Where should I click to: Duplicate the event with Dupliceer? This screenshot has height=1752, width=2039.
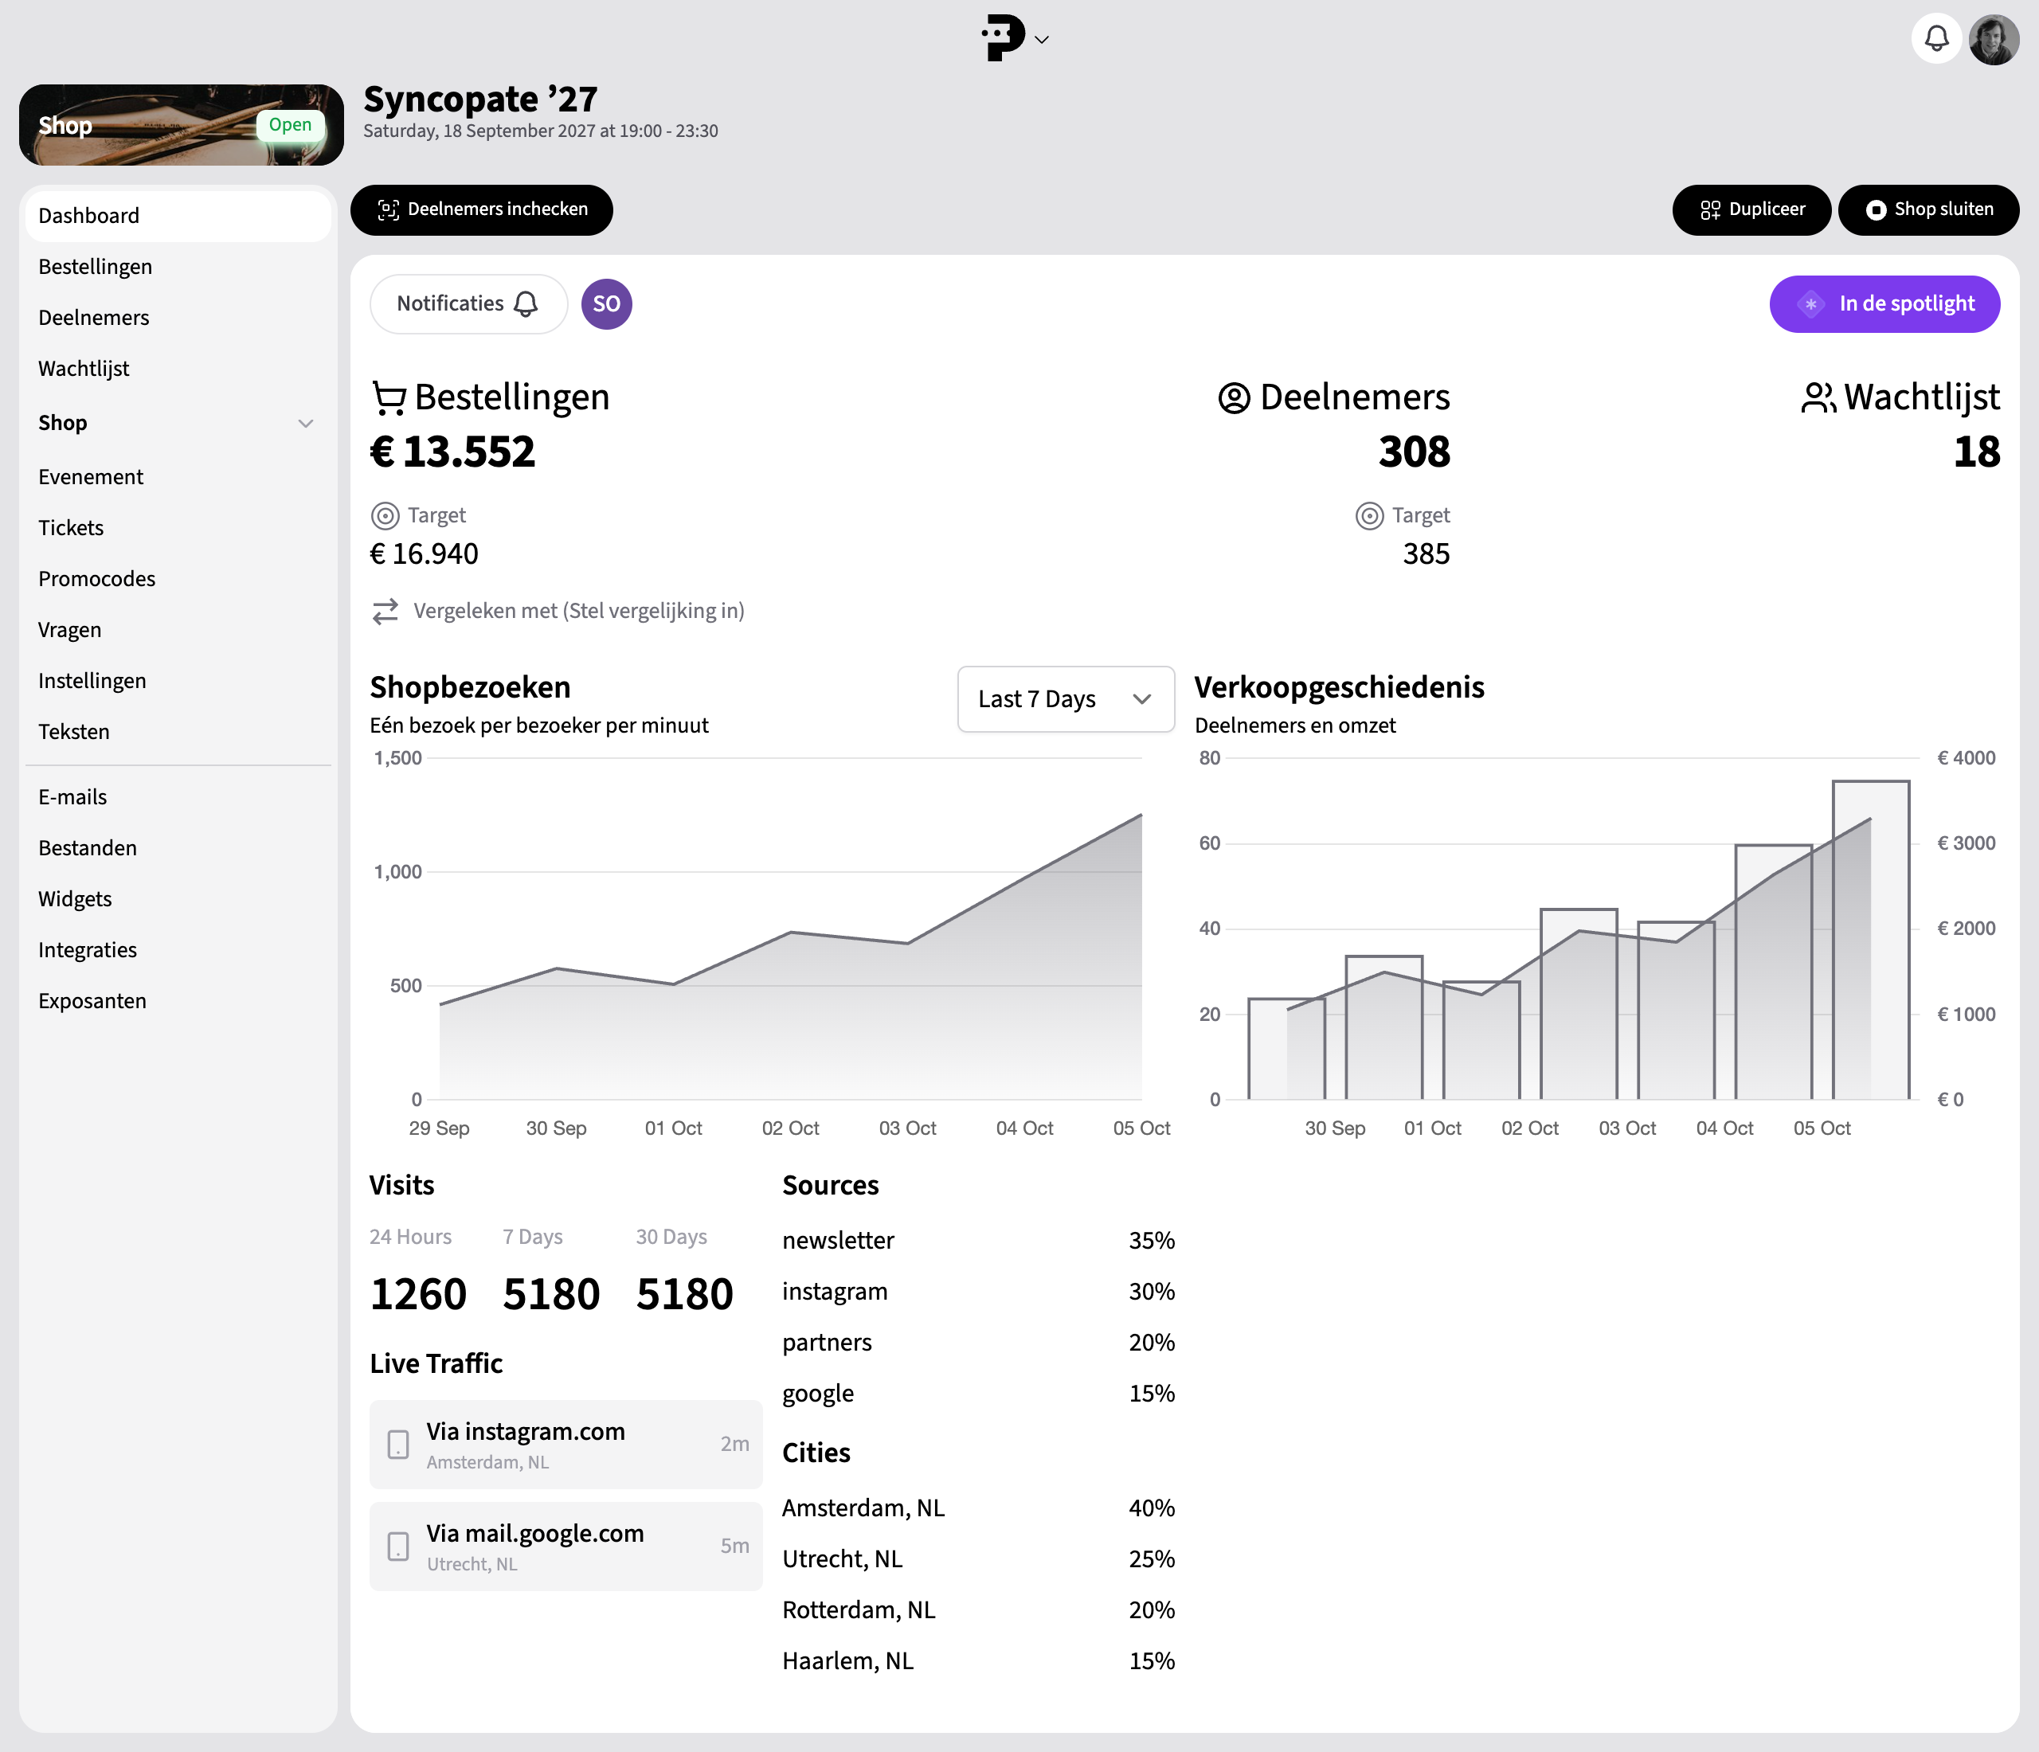pyautogui.click(x=1751, y=209)
